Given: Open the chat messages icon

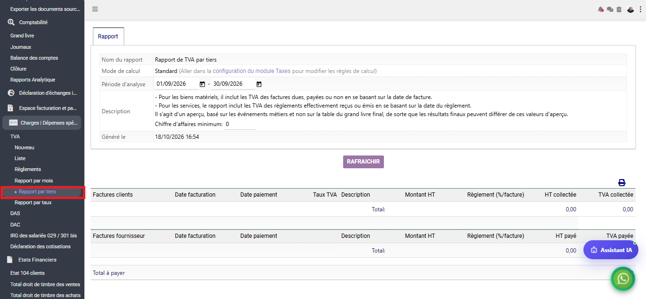Looking at the screenshot, I should click(x=610, y=9).
